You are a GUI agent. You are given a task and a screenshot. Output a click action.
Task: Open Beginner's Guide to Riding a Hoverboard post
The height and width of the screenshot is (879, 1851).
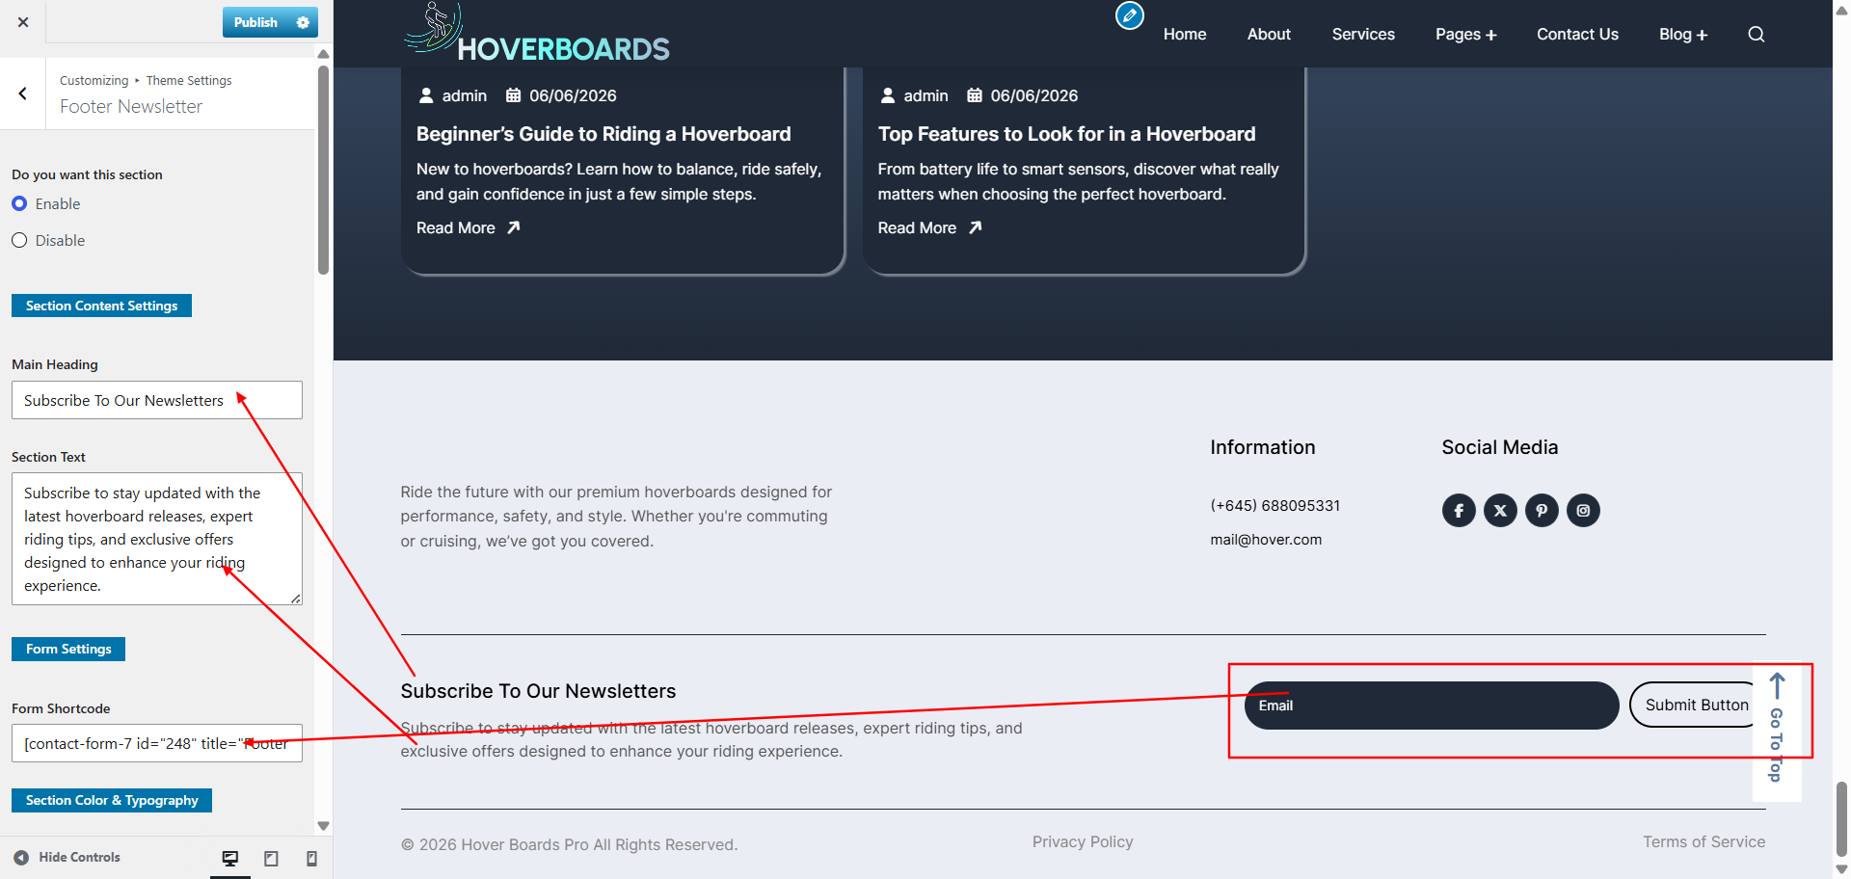[604, 134]
